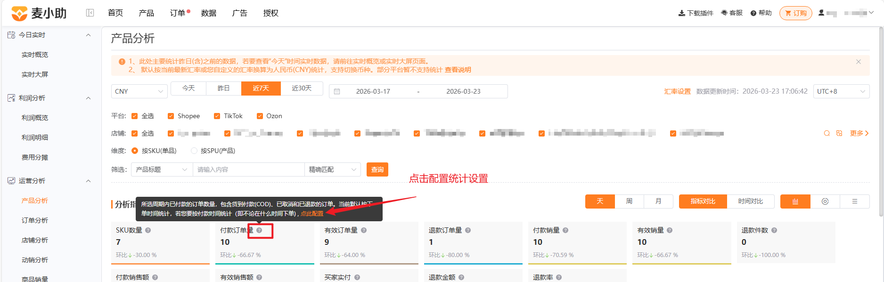
Task: Open 客服 customer service
Action: tap(732, 13)
